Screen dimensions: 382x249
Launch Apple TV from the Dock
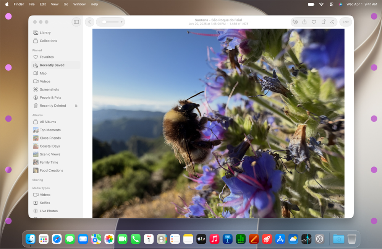pos(201,239)
